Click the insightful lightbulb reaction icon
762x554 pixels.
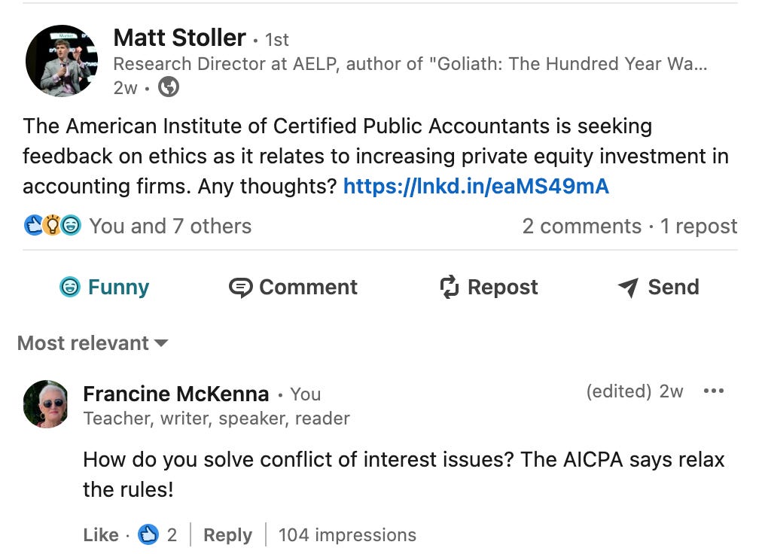(x=52, y=226)
